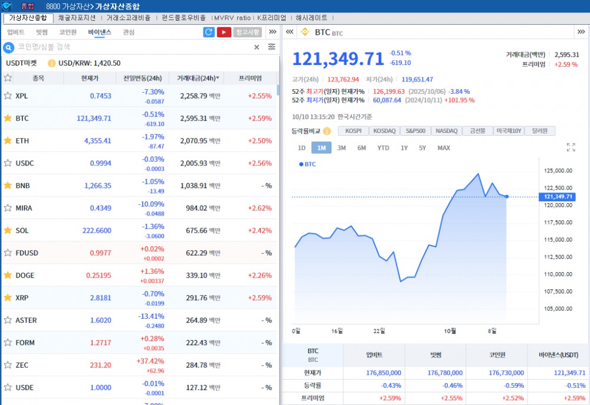
Task: Open the YouTube icon in the toolbar
Action: coord(224,32)
